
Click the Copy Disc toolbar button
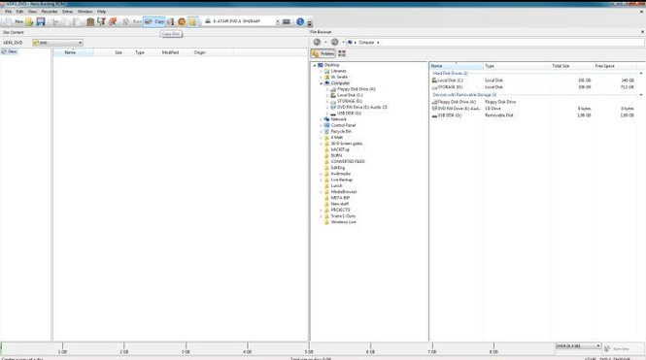pos(154,21)
